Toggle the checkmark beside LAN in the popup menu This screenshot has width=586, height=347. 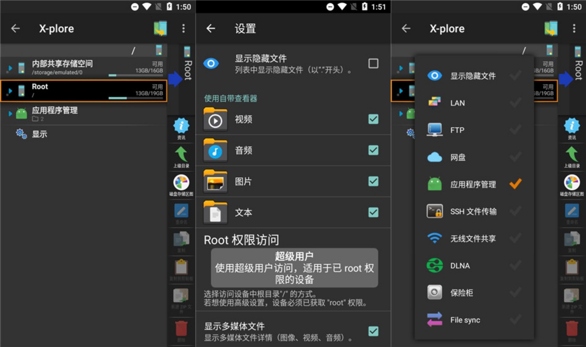pos(515,103)
